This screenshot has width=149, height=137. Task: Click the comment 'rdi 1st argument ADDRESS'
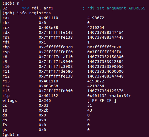pyautogui.click(x=116, y=8)
